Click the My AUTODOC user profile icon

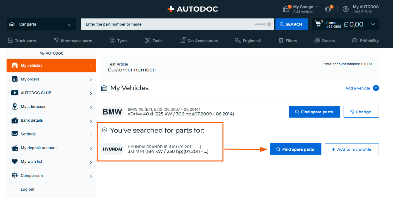point(345,9)
